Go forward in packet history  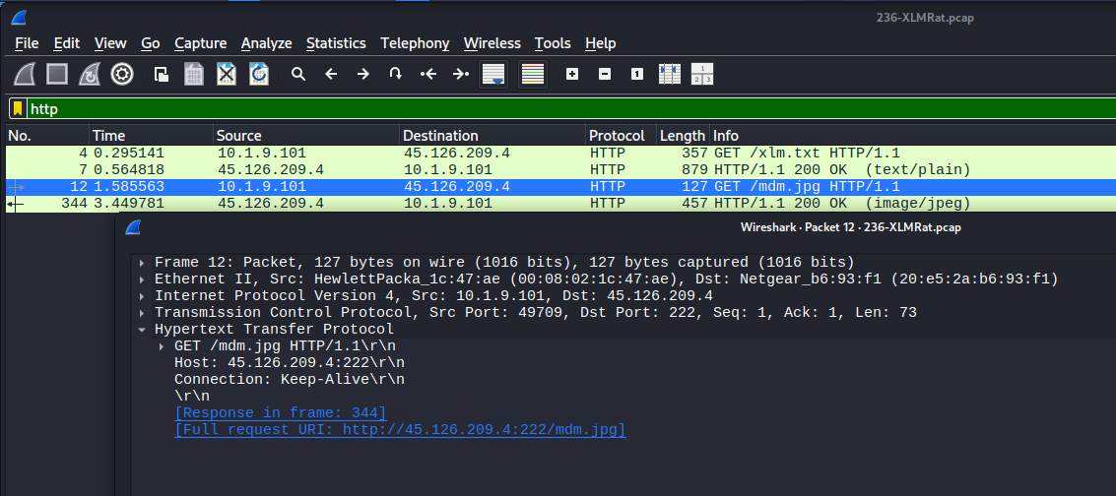click(363, 74)
